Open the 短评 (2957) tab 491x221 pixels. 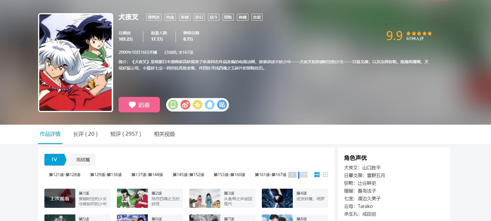pyautogui.click(x=126, y=134)
